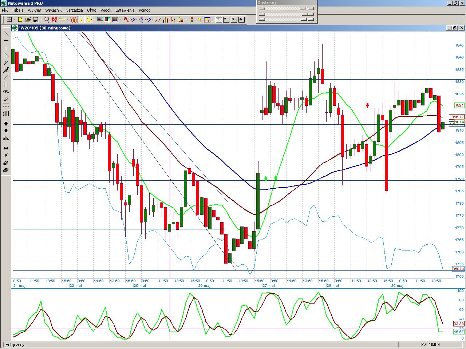Open the Tabela menu
The width and height of the screenshot is (466, 349).
pyautogui.click(x=17, y=10)
